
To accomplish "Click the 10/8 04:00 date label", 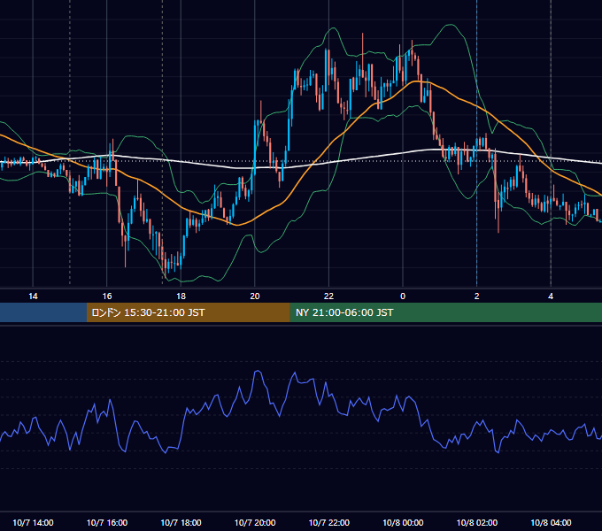I will point(551,522).
